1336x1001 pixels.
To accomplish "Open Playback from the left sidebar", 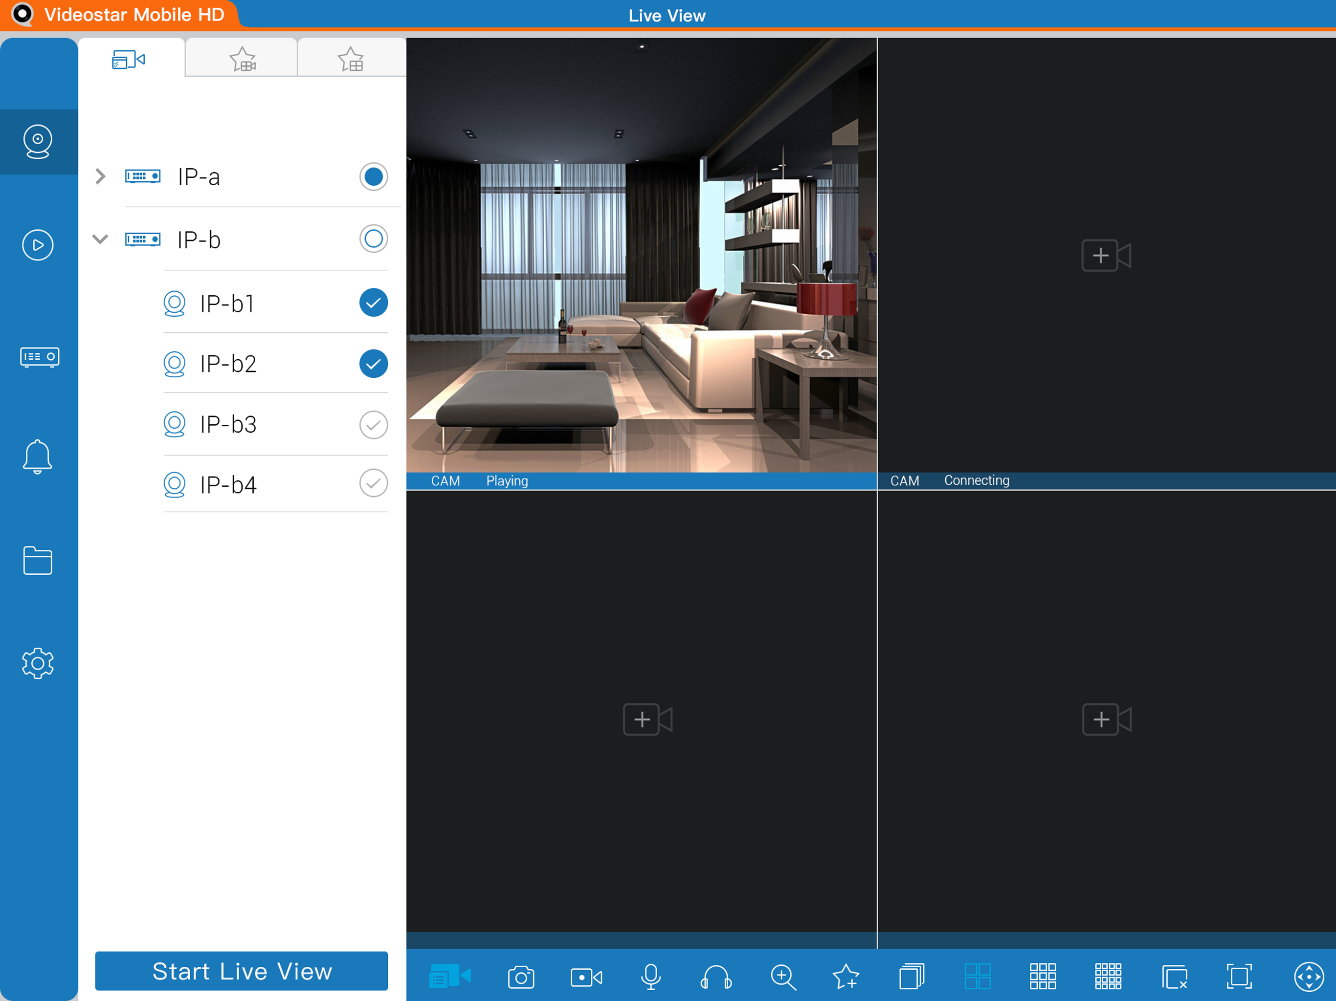I will pos(38,245).
